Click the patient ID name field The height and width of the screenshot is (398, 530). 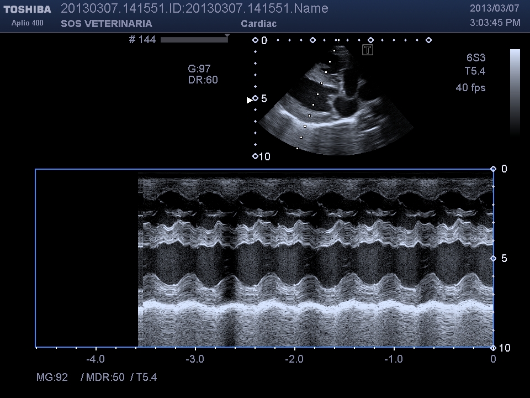coord(194,8)
